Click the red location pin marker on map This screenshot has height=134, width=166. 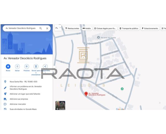pyautogui.click(x=86, y=94)
